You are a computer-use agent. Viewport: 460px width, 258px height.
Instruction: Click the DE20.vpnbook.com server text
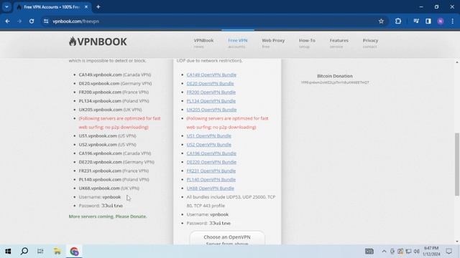click(x=99, y=83)
